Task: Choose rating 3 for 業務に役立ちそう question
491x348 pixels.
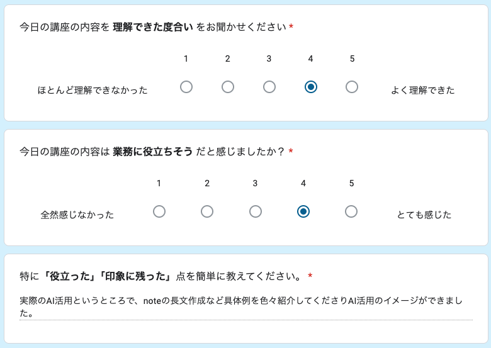Action: [x=256, y=211]
